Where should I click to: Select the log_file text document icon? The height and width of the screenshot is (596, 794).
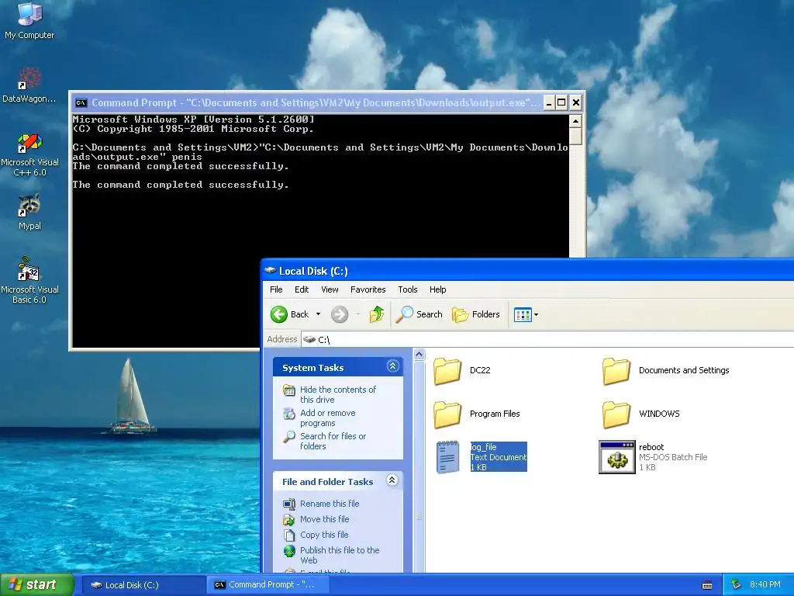coord(448,457)
